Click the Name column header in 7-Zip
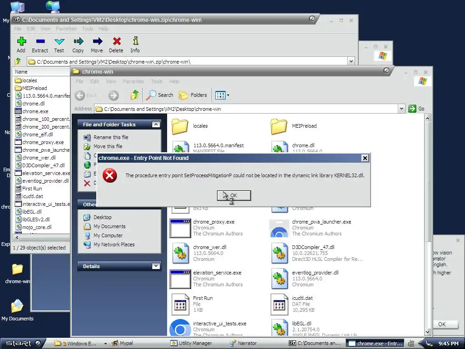Image resolution: width=465 pixels, height=349 pixels. [41, 72]
